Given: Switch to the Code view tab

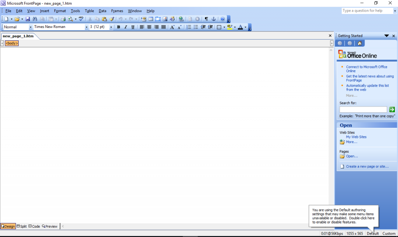Looking at the screenshot, I should (34, 227).
